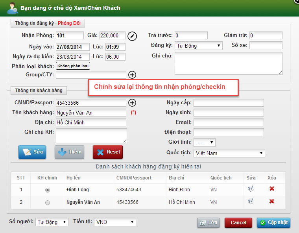Select Nguyễn Văn An as main guest
The height and width of the screenshot is (233, 299).
[x=48, y=203]
